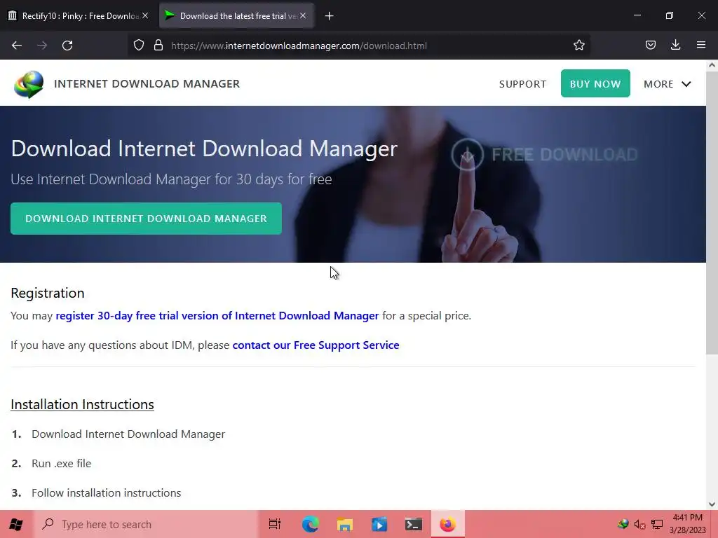The height and width of the screenshot is (538, 718).
Task: Click step 1 Download Internet Download Manager
Action: tap(128, 434)
